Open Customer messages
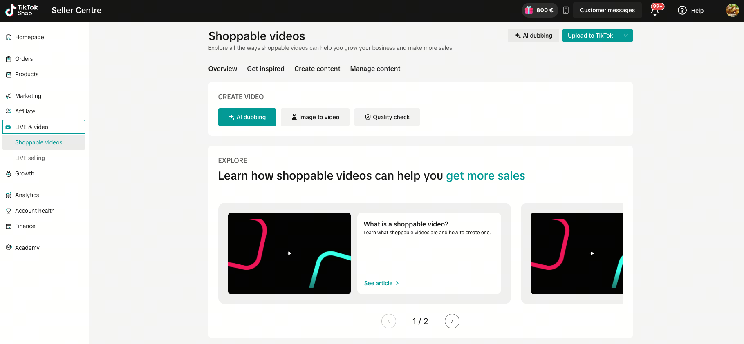Viewport: 744px width, 344px height. click(x=607, y=10)
